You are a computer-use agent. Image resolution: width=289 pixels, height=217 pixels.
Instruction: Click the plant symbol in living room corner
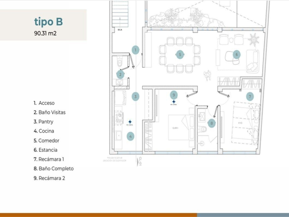pos(253,40)
